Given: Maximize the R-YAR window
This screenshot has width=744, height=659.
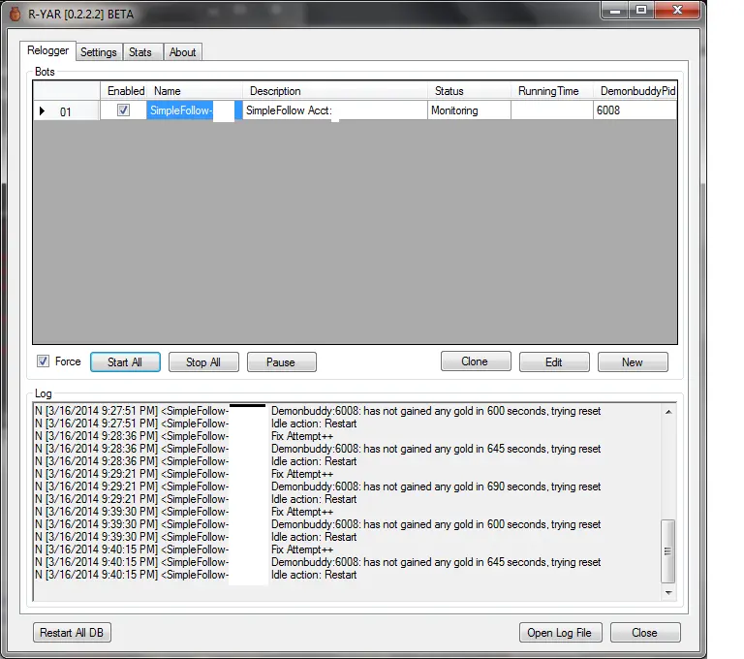Looking at the screenshot, I should coord(640,10).
